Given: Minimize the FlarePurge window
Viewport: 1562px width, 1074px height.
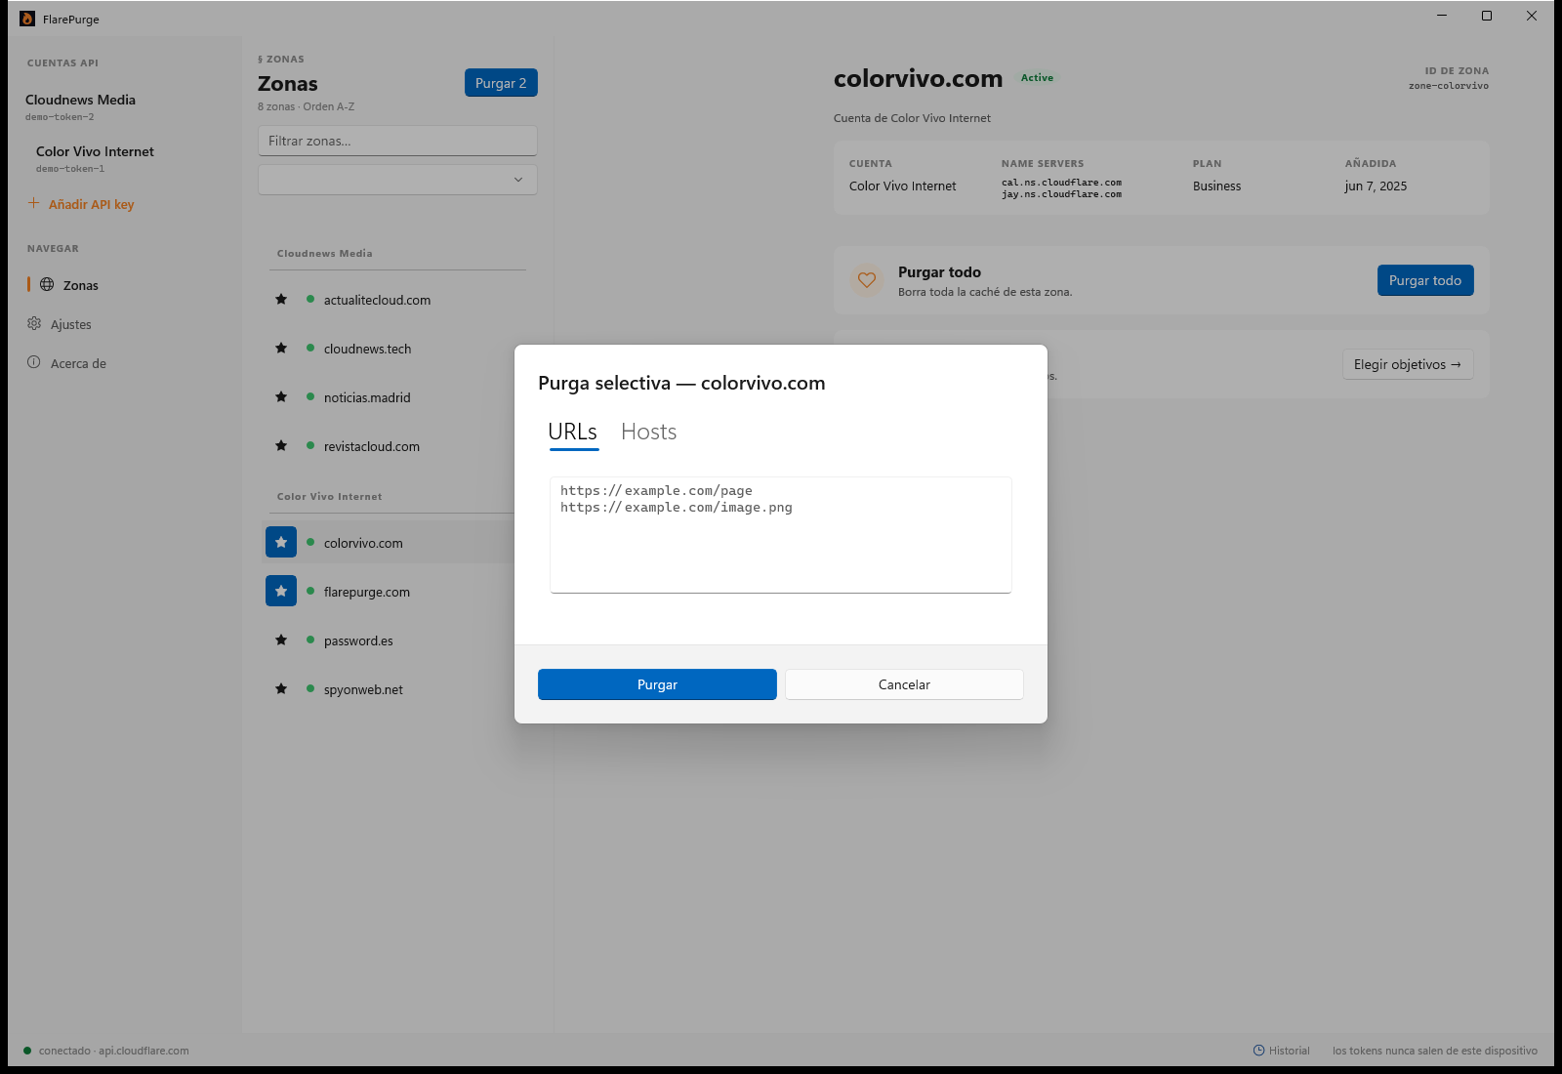Looking at the screenshot, I should pos(1442,16).
